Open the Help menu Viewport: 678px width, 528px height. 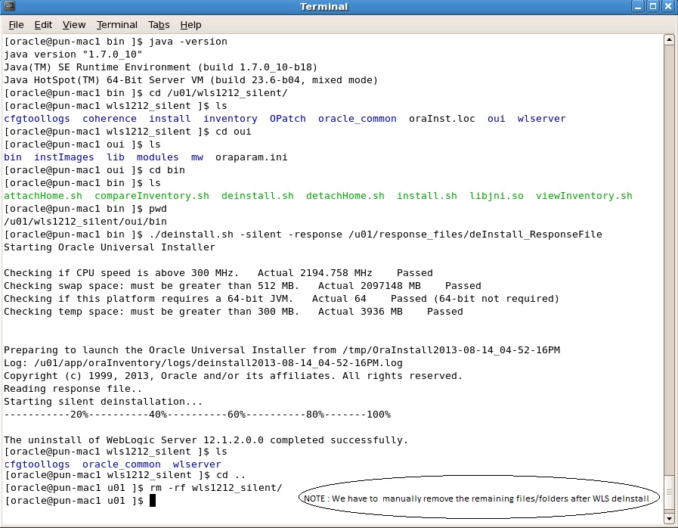[190, 25]
